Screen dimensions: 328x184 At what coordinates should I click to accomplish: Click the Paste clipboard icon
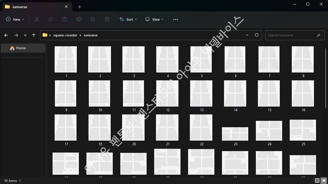65,20
